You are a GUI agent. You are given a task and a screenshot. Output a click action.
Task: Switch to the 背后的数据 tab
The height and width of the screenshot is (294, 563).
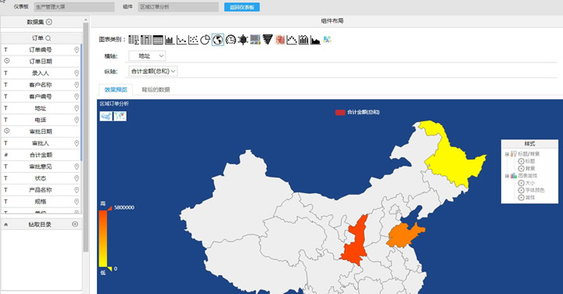(156, 90)
